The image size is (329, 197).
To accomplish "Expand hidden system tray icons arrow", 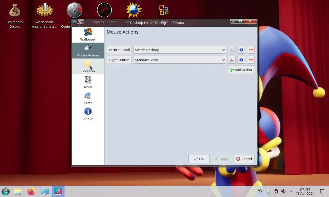I will [x=291, y=191].
